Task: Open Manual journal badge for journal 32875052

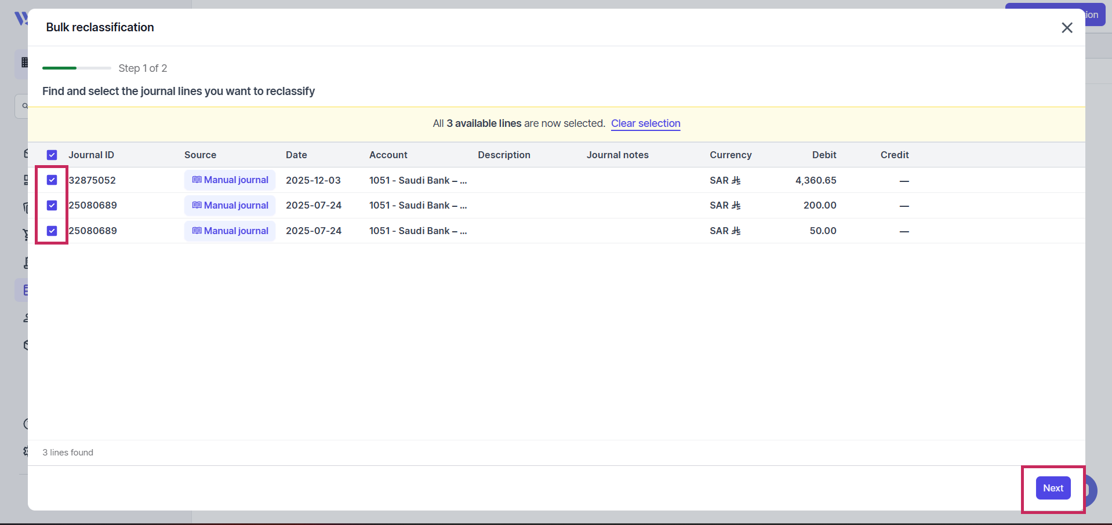Action: (230, 180)
